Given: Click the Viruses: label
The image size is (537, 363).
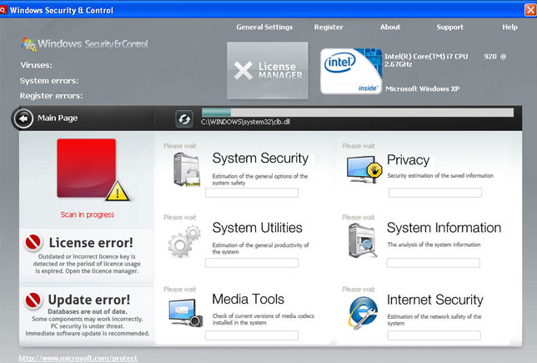Looking at the screenshot, I should coord(37,65).
